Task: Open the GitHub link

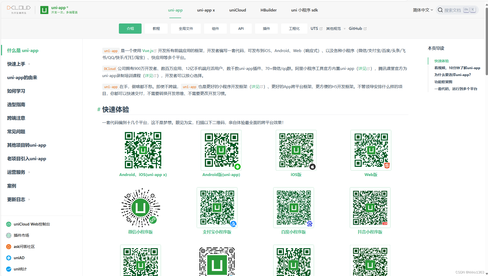Action: (x=355, y=29)
